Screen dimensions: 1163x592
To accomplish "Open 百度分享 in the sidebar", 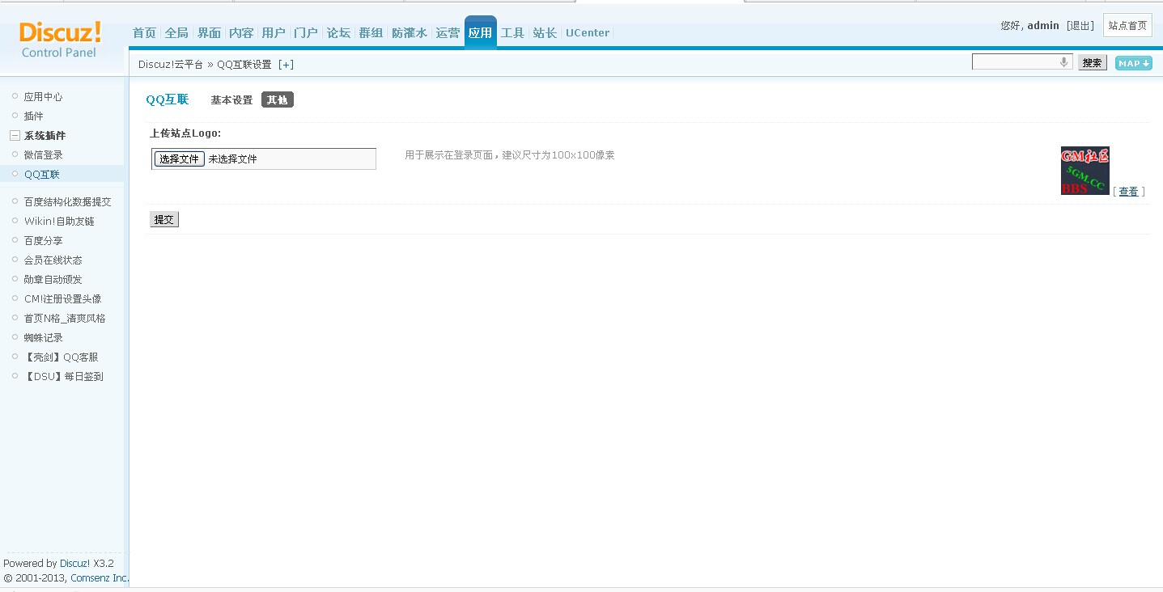I will pyautogui.click(x=43, y=241).
